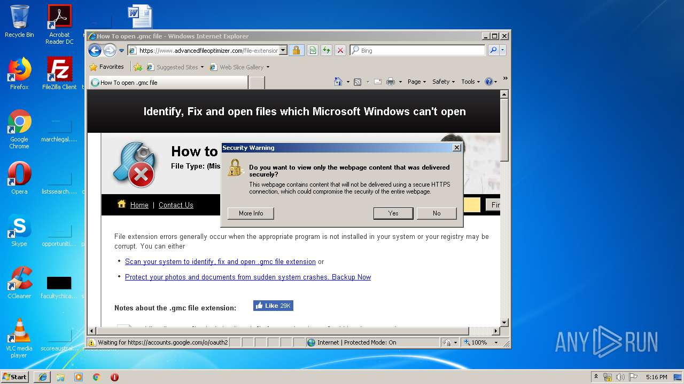
Task: Click the horizontal scrollbar left arrow
Action: click(x=91, y=331)
